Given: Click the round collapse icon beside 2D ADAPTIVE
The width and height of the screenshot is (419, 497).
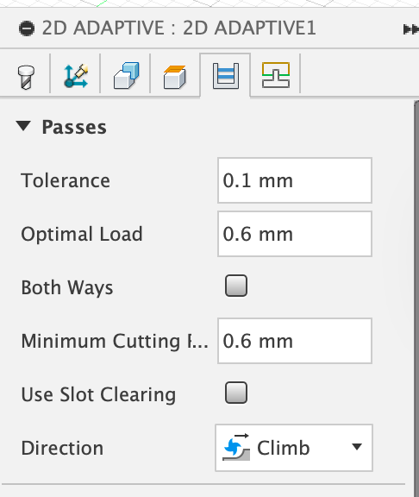Looking at the screenshot, I should [27, 28].
